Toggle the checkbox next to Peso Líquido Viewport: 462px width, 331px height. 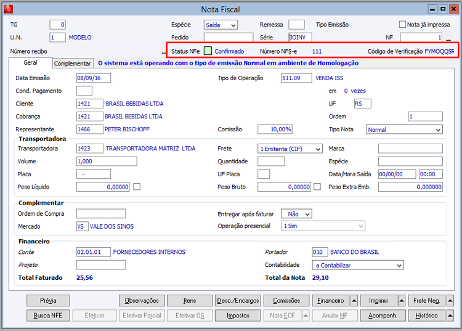[x=137, y=187]
